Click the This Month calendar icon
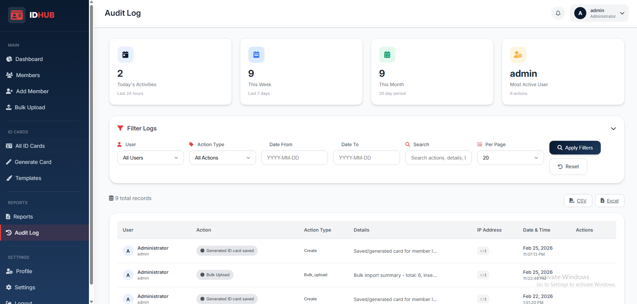This screenshot has width=637, height=304. (x=387, y=55)
